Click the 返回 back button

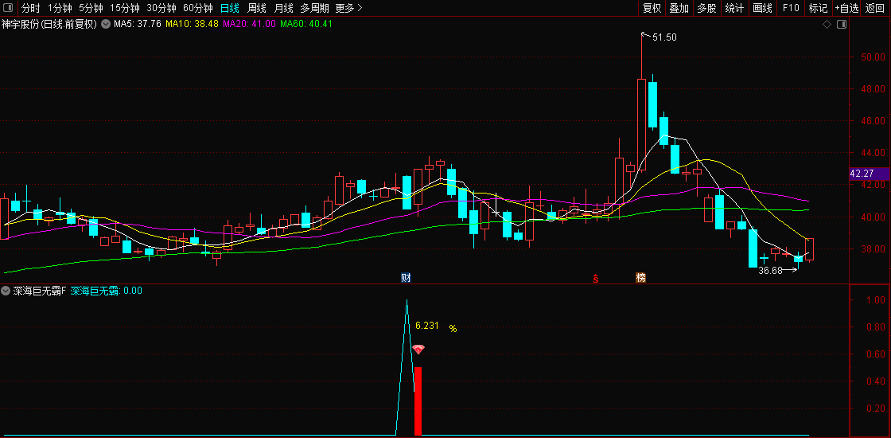click(x=875, y=8)
